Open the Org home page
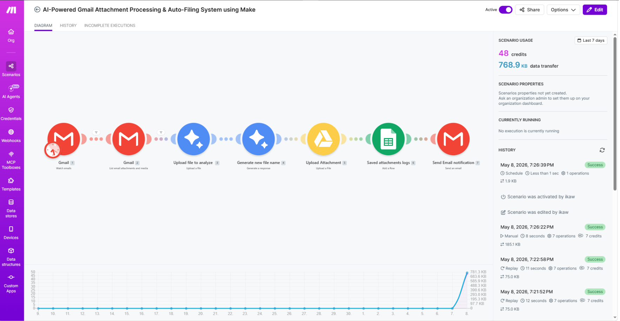The height and width of the screenshot is (321, 620). pos(11,35)
